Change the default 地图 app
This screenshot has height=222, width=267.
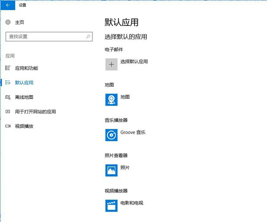click(x=125, y=97)
